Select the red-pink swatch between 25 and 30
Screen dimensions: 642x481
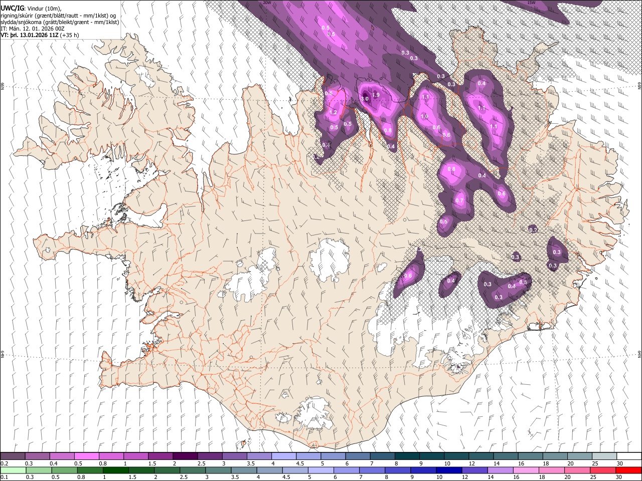coord(604,470)
